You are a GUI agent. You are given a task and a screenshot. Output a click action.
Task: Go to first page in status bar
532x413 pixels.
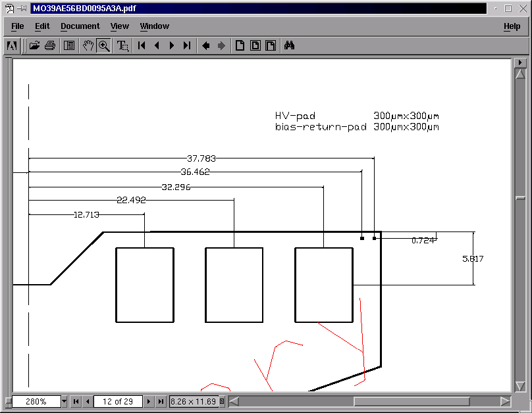(76, 401)
